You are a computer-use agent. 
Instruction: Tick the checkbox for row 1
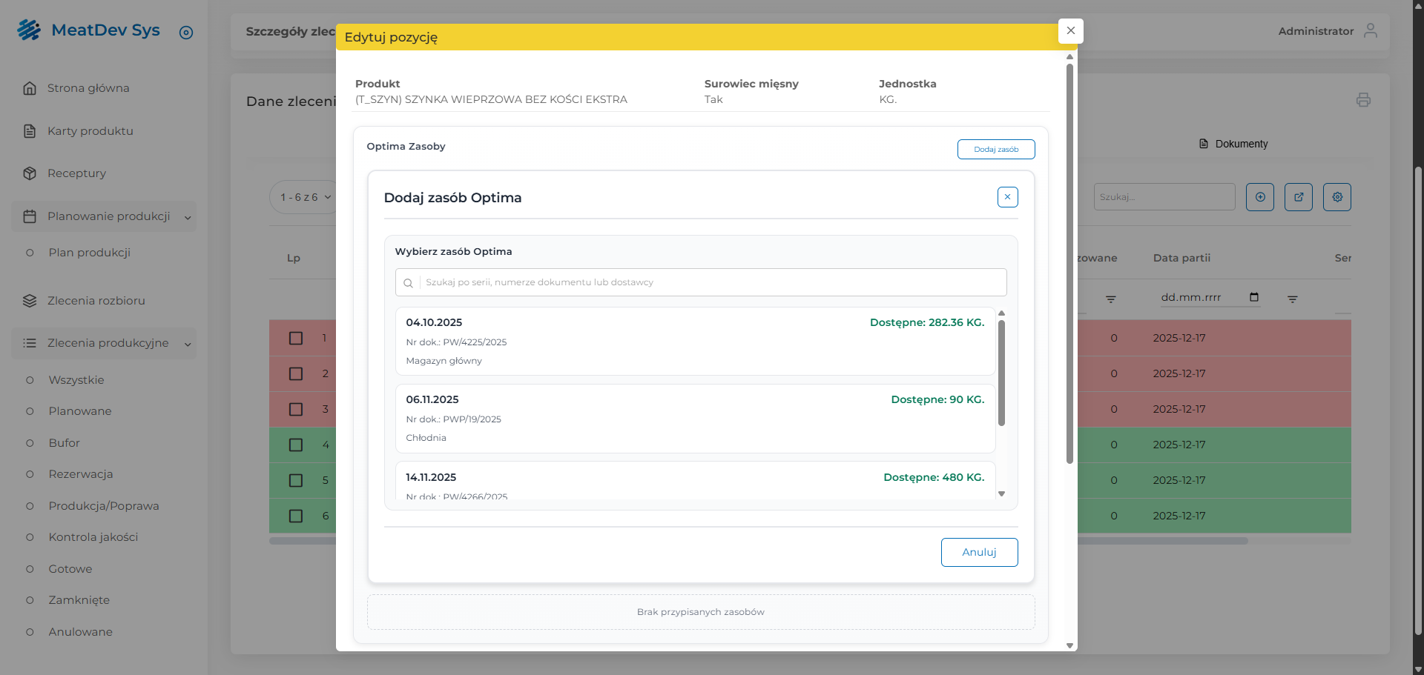296,338
